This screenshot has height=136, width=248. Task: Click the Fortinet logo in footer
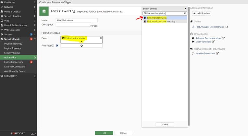[18, 133]
